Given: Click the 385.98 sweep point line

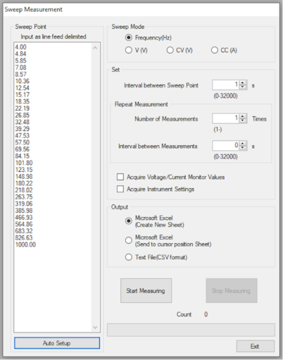Looking at the screenshot, I should [x=24, y=211].
